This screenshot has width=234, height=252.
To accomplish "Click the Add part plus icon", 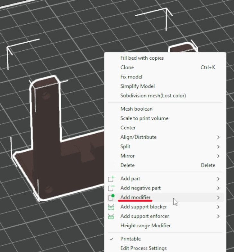I will pos(111,179).
